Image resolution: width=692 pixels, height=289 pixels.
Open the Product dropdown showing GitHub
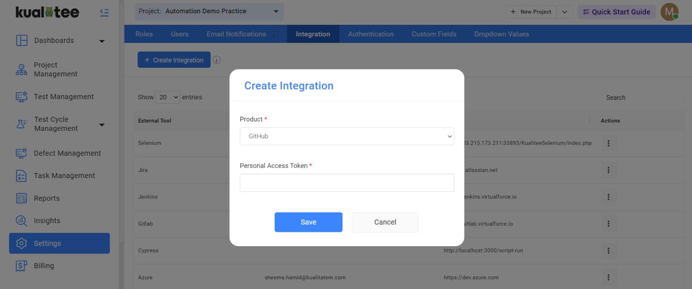[347, 136]
